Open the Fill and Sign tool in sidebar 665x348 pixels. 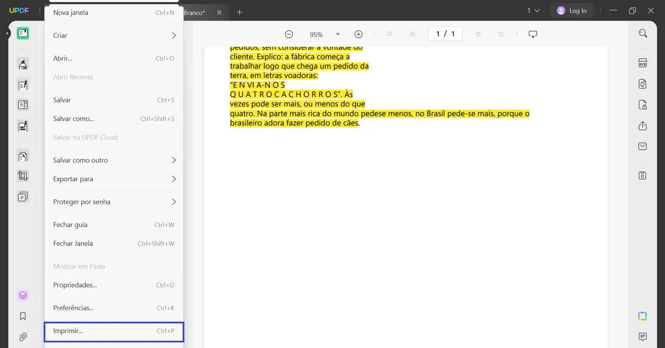coord(23,126)
